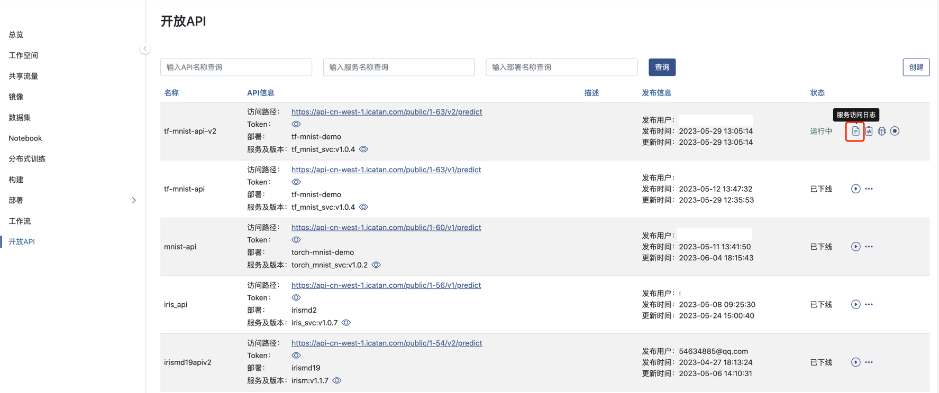
Task: Open the mnist-api 1-60/v1/predict URL link
Action: (x=386, y=228)
